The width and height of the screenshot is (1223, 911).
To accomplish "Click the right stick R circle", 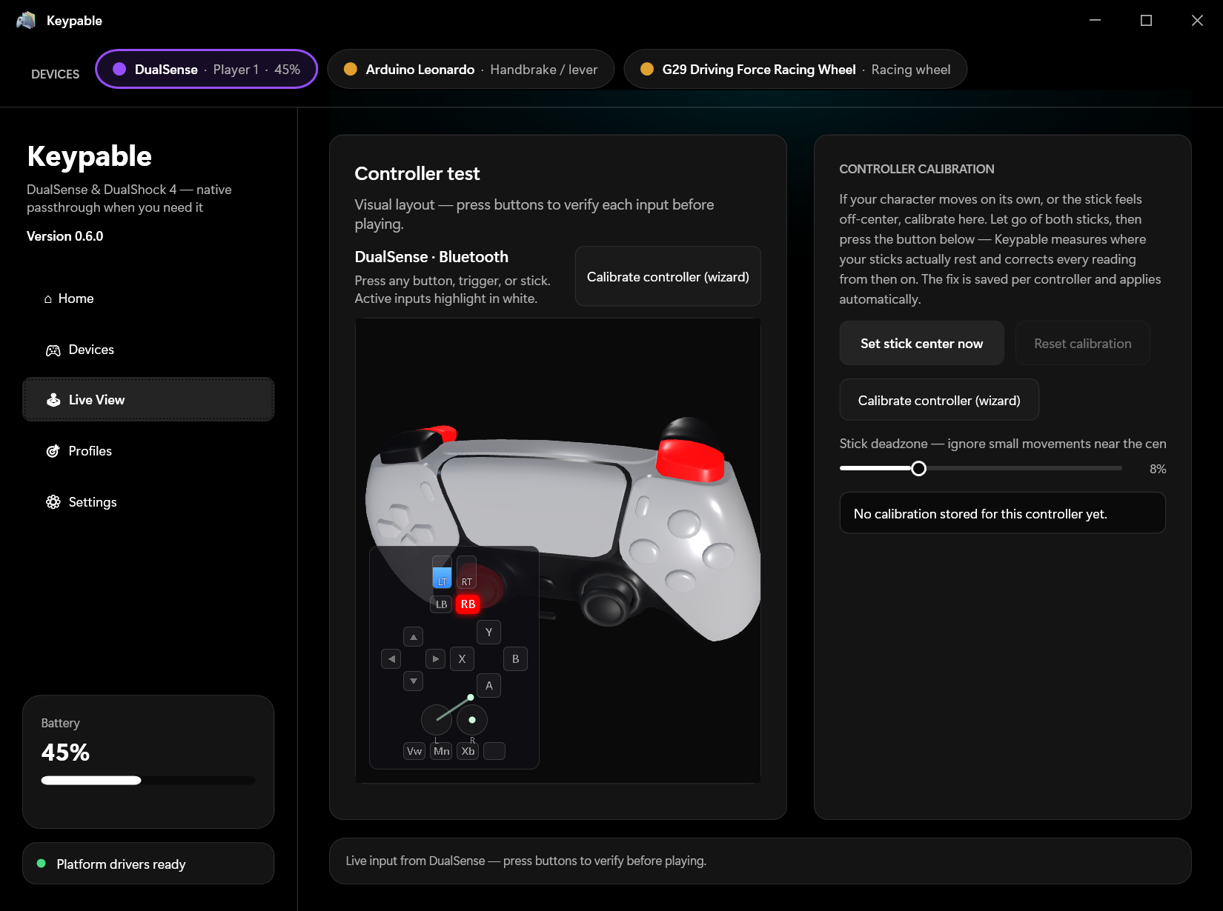I will (472, 720).
